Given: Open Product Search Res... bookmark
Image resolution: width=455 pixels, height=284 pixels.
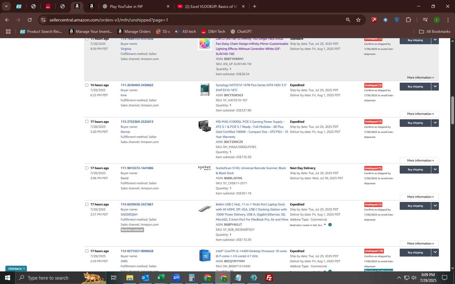Looking at the screenshot, I should pos(41,32).
